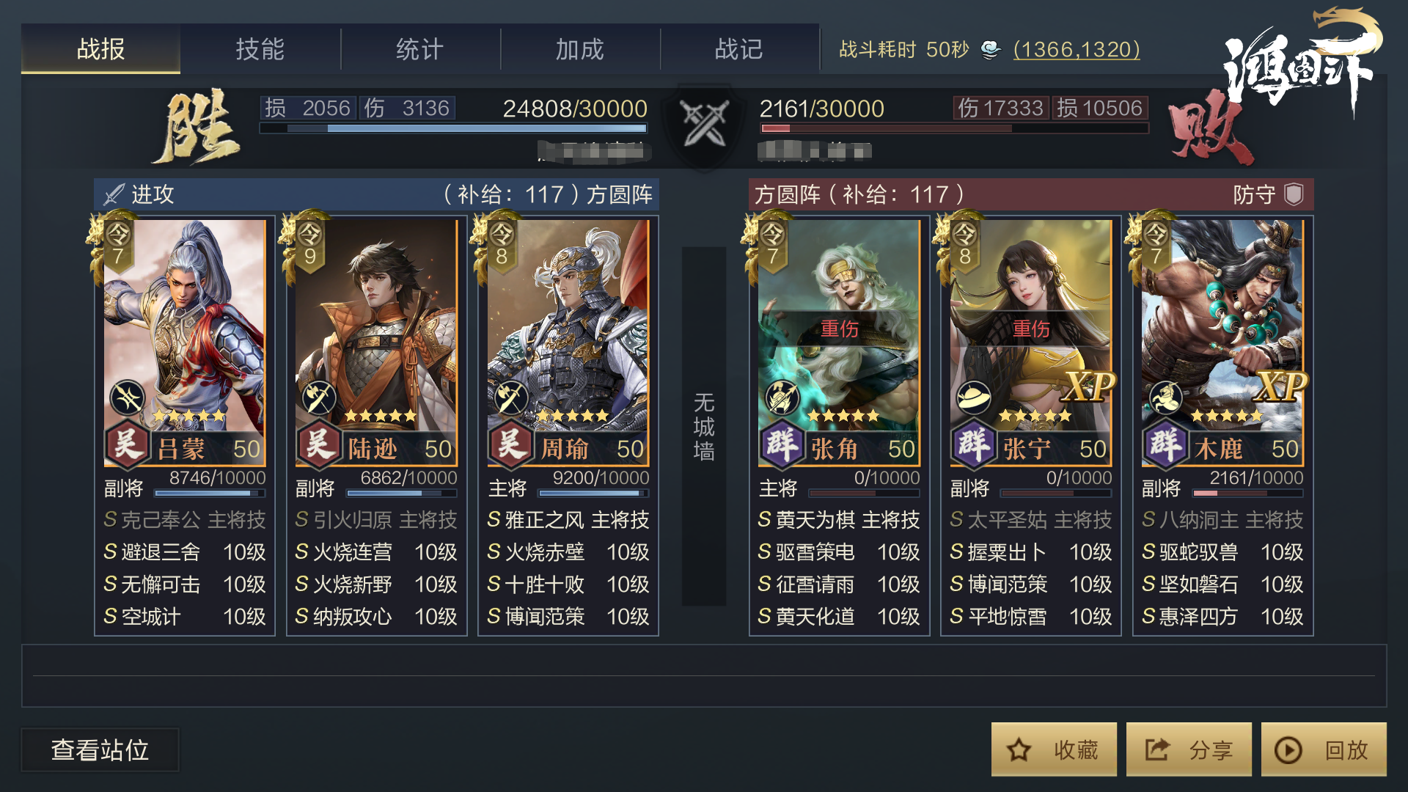This screenshot has height=792, width=1408.
Task: Play the battle replay with 回放
Action: [1324, 749]
